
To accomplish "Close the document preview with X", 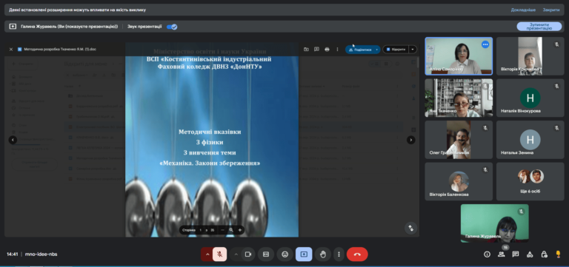I will point(11,50).
